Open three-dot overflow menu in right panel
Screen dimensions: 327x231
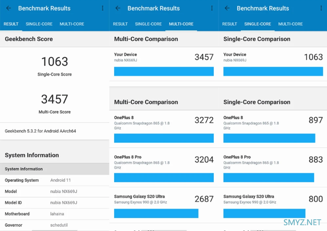321,8
